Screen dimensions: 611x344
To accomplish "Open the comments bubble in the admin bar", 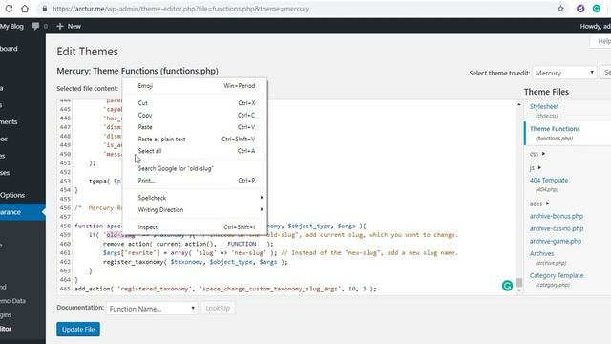I will [36, 26].
